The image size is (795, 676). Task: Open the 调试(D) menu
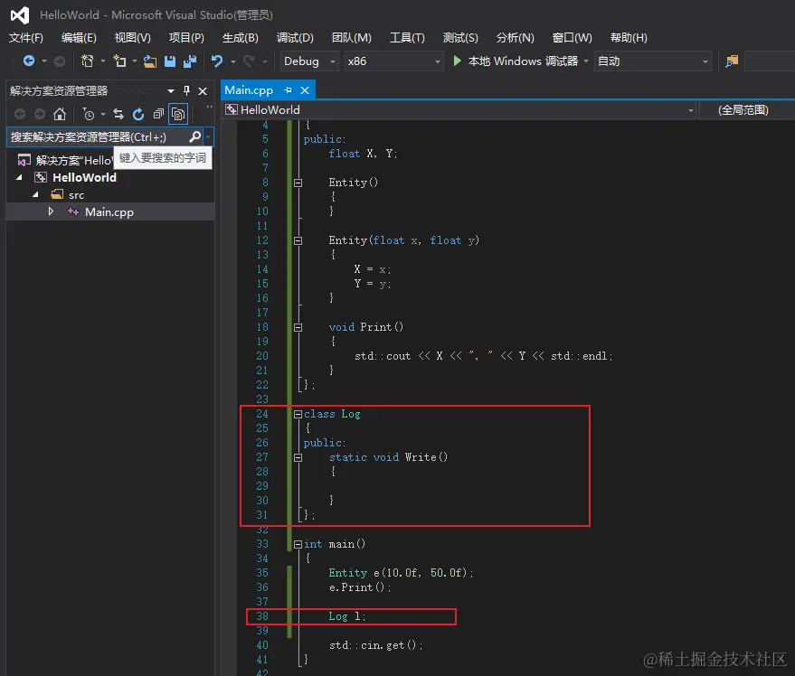click(x=295, y=38)
